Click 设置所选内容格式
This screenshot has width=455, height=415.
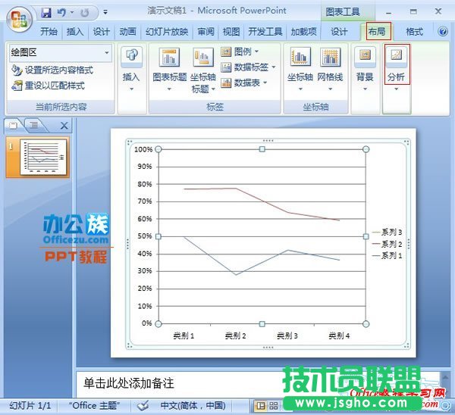(x=52, y=70)
